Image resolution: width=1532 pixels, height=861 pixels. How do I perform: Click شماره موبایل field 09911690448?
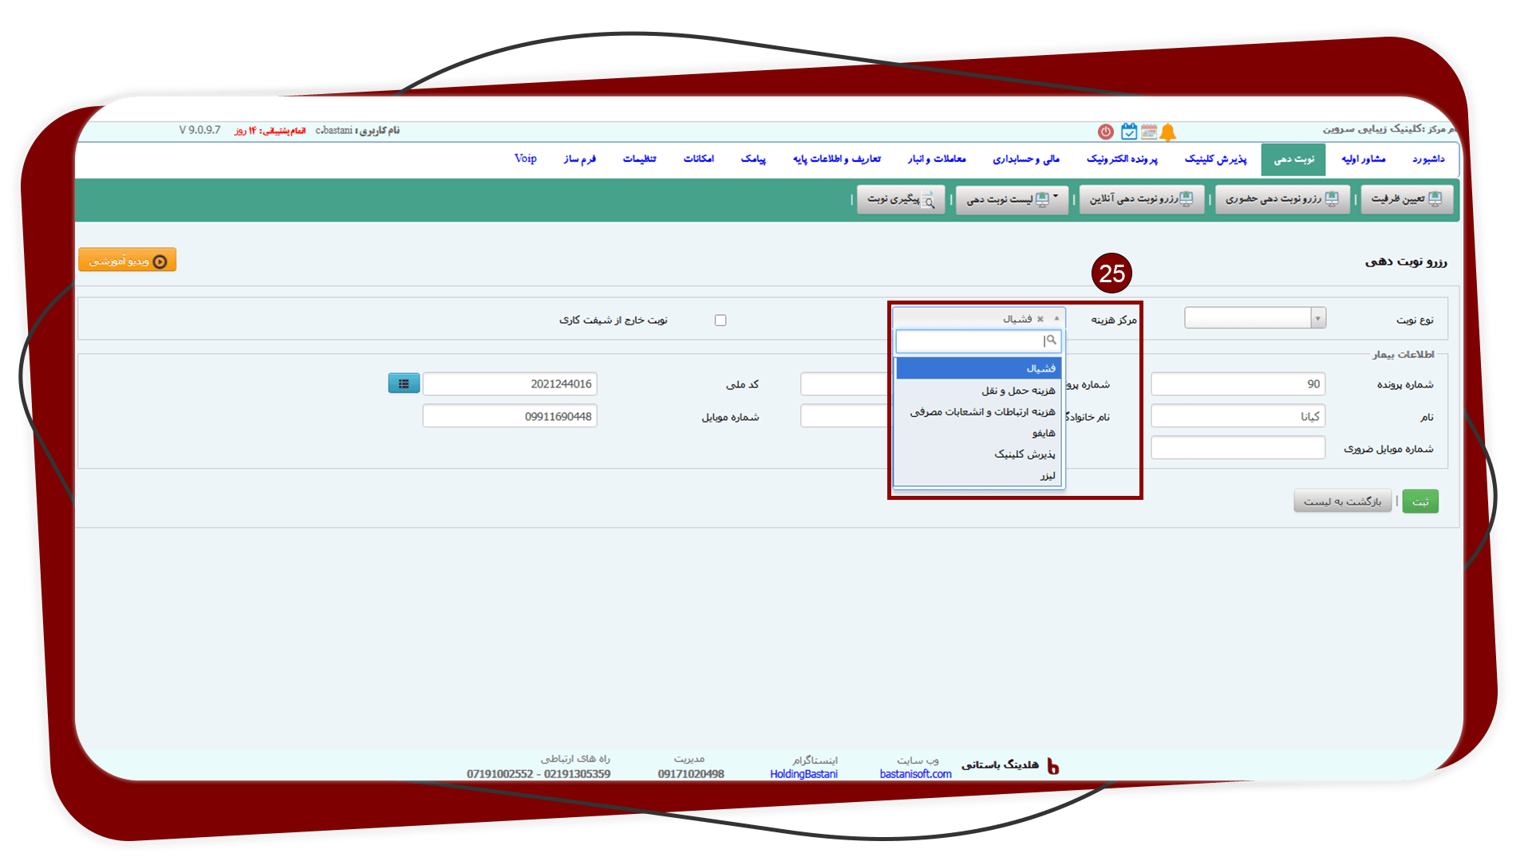510,416
